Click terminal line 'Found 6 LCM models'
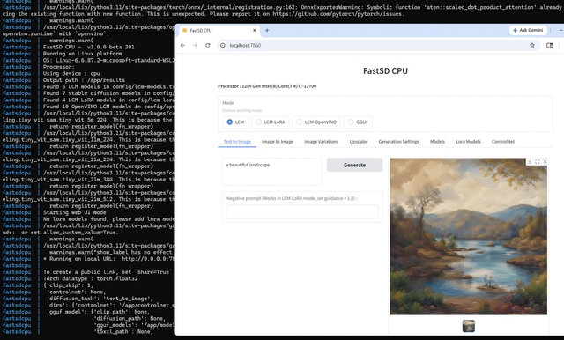564x340 pixels. [109, 86]
